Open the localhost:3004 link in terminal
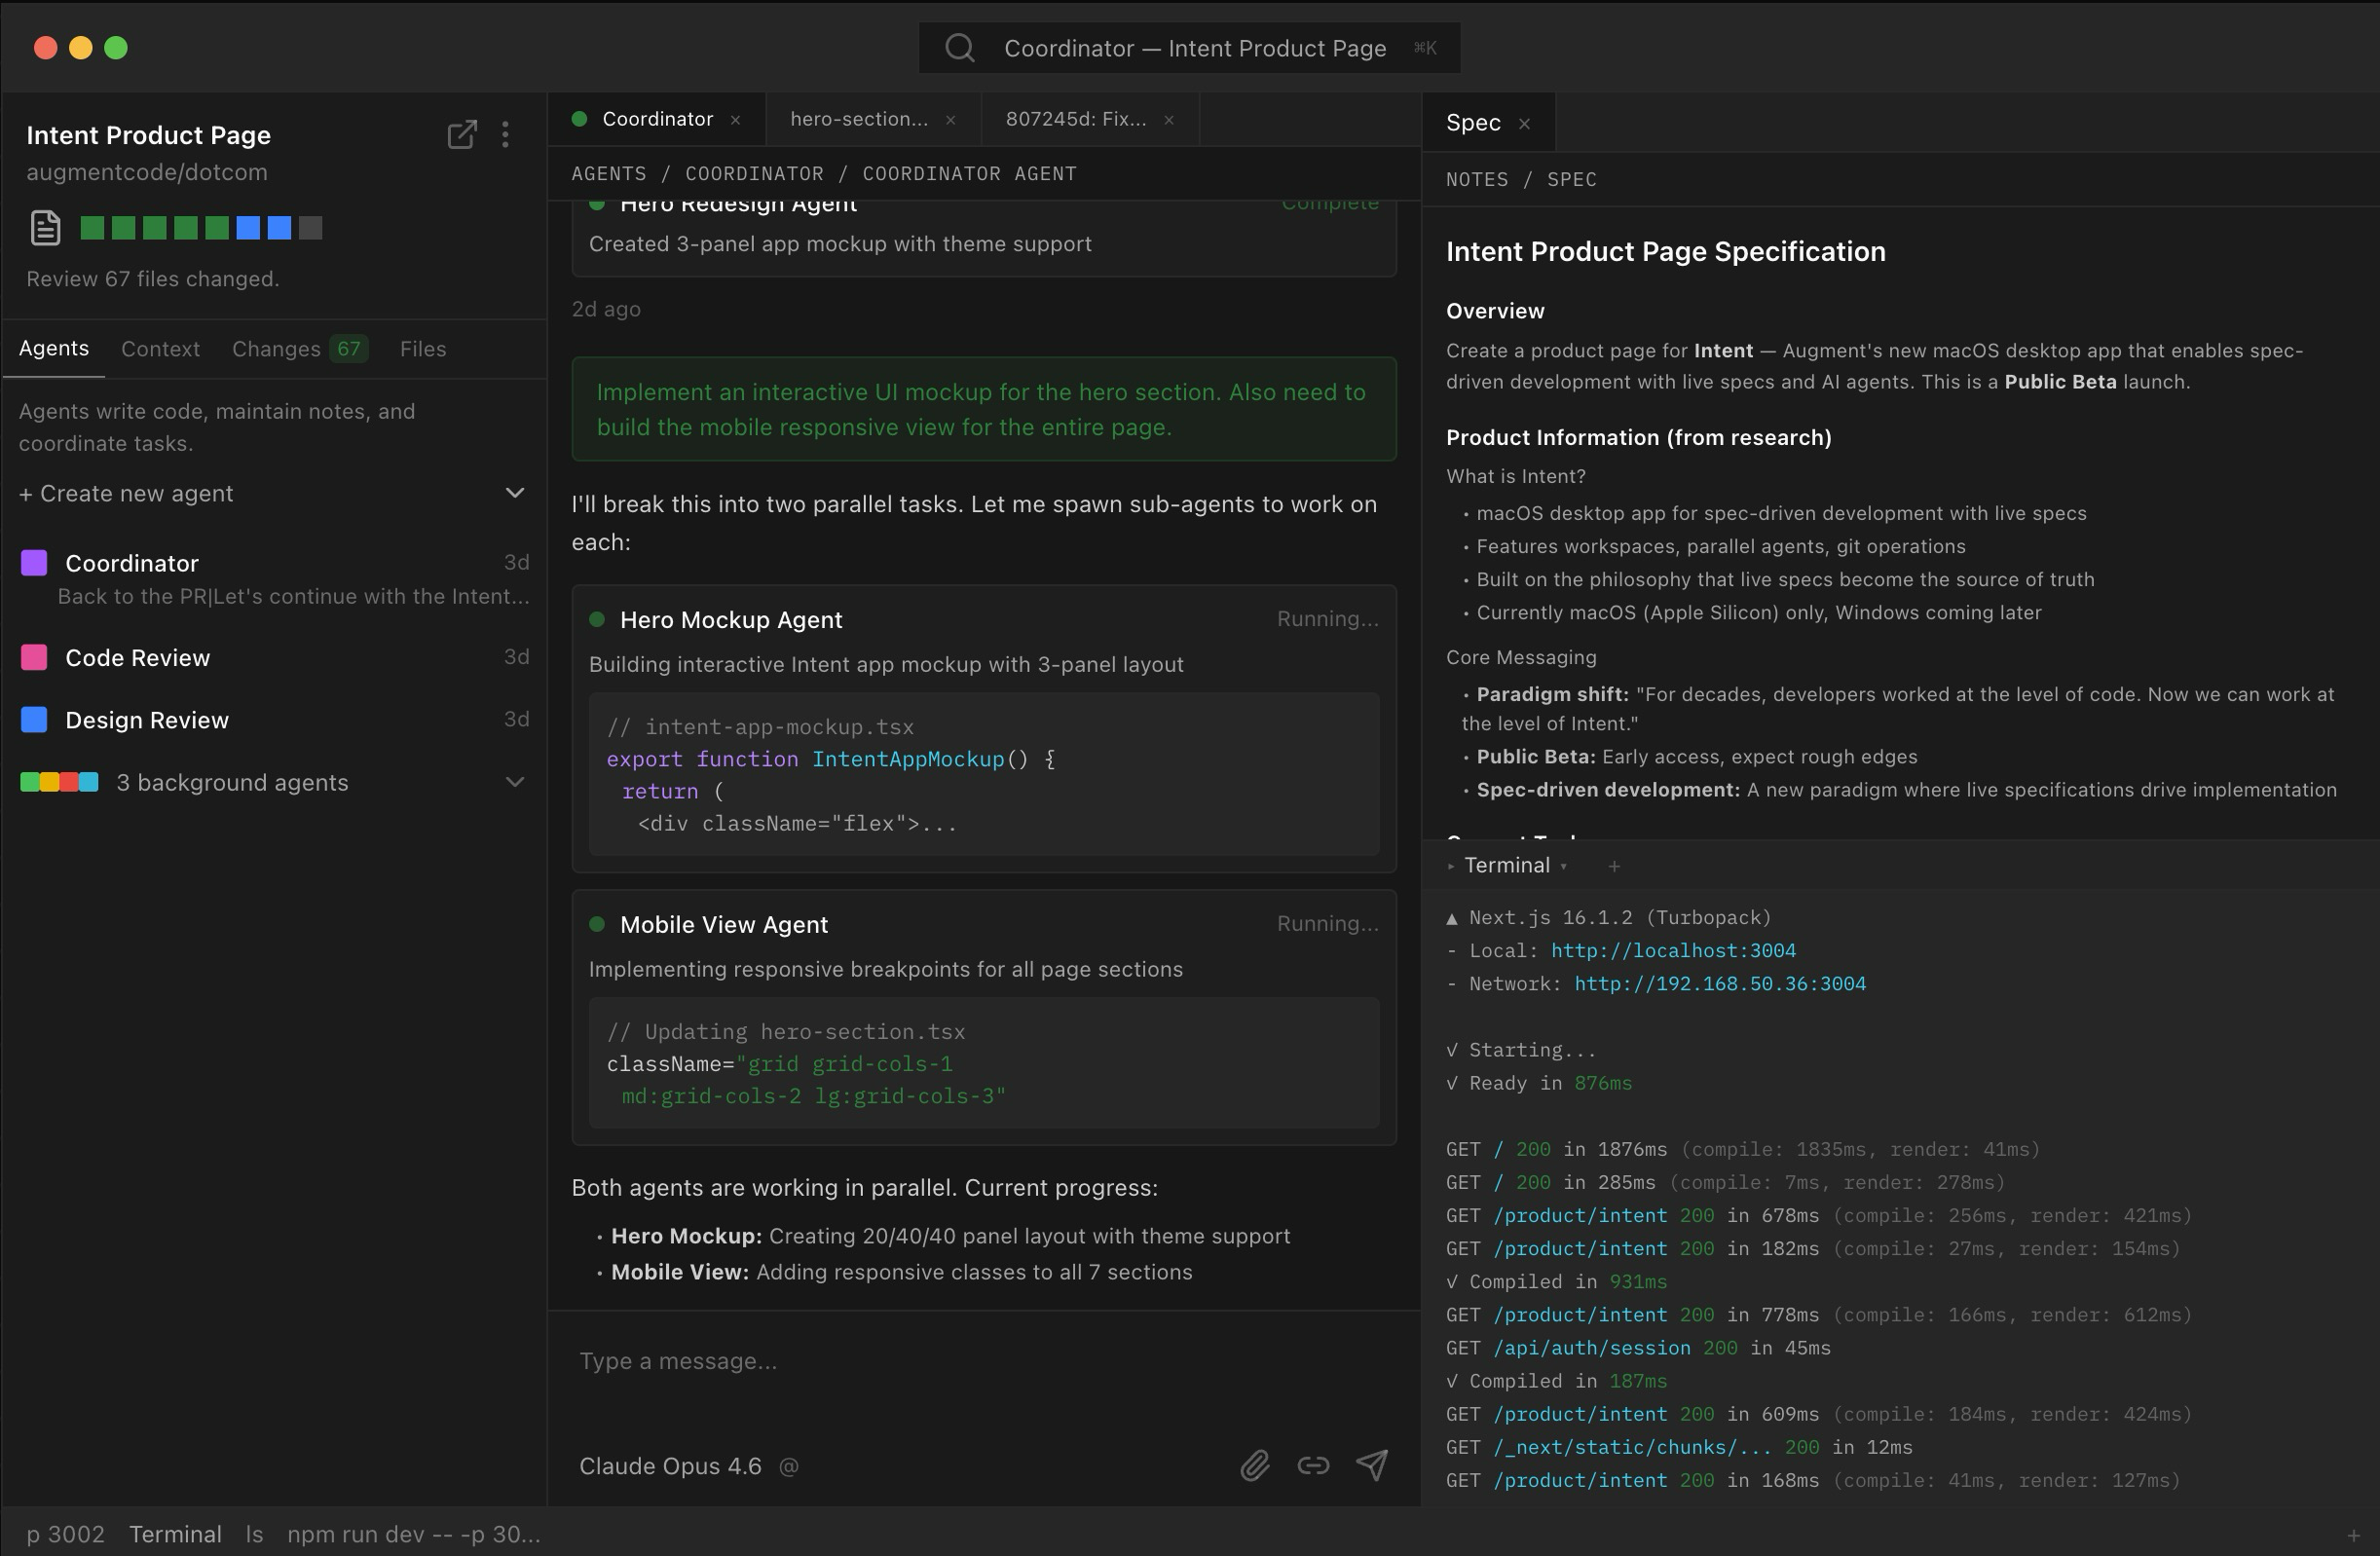2380x1556 pixels. [x=1673, y=951]
